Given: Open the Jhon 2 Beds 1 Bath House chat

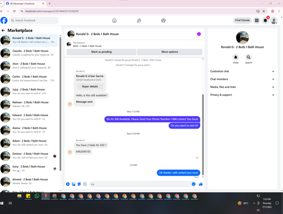Looking at the screenshot, I should [29, 66].
